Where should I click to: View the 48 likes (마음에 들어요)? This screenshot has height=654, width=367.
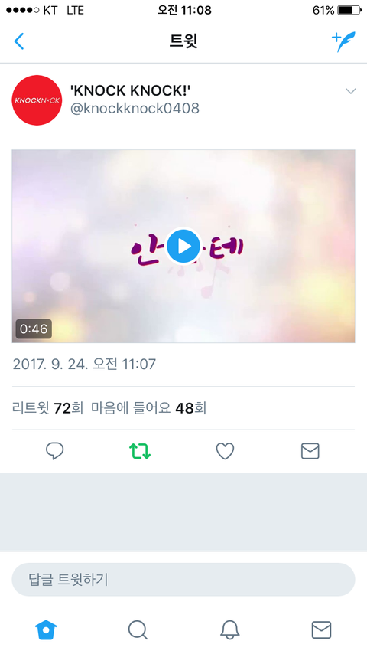(x=149, y=408)
